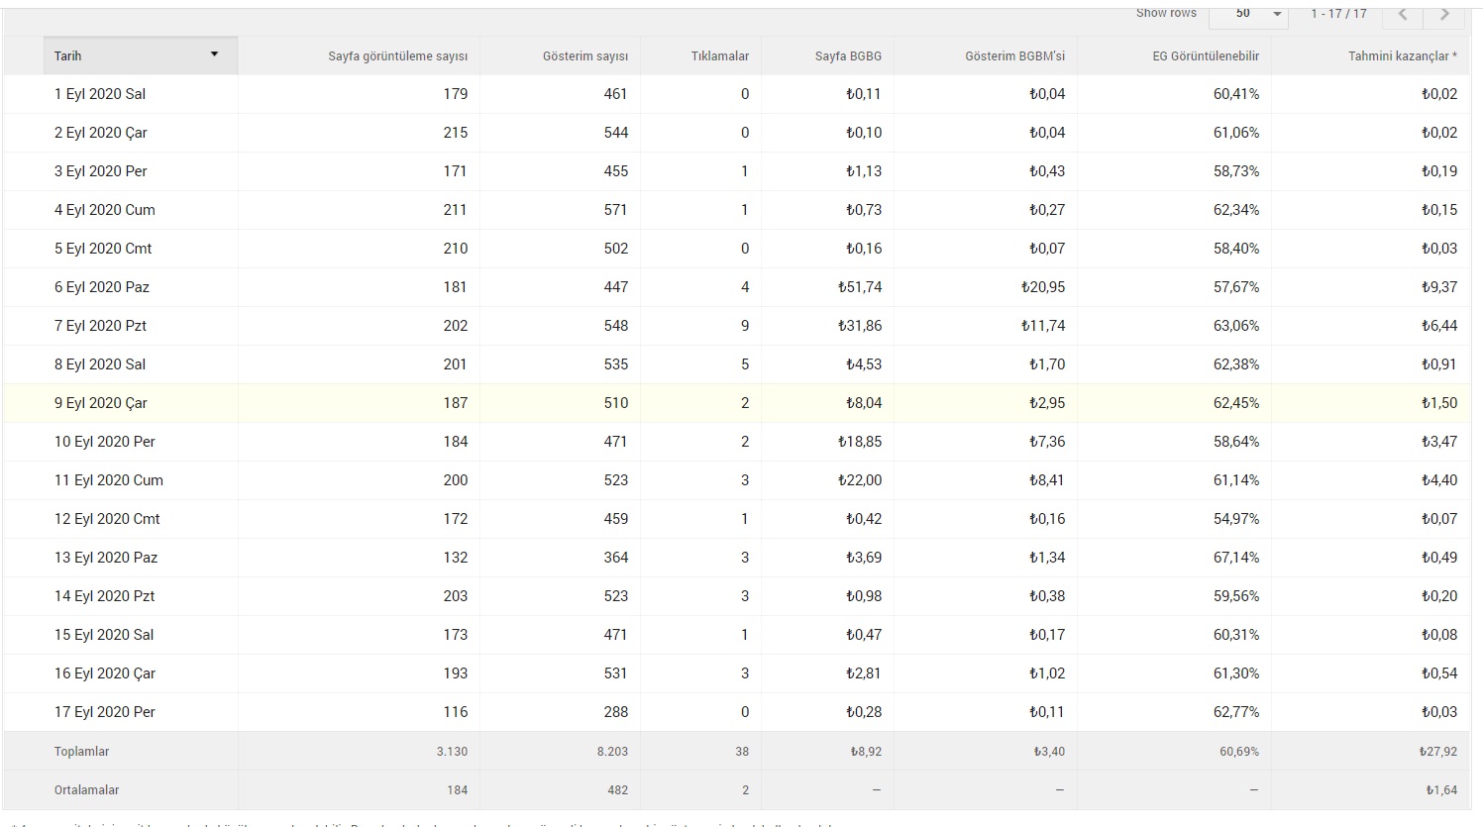Viewport: 1483px width, 827px height.
Task: Sort by Gösterim sayısı column
Action: [x=584, y=56]
